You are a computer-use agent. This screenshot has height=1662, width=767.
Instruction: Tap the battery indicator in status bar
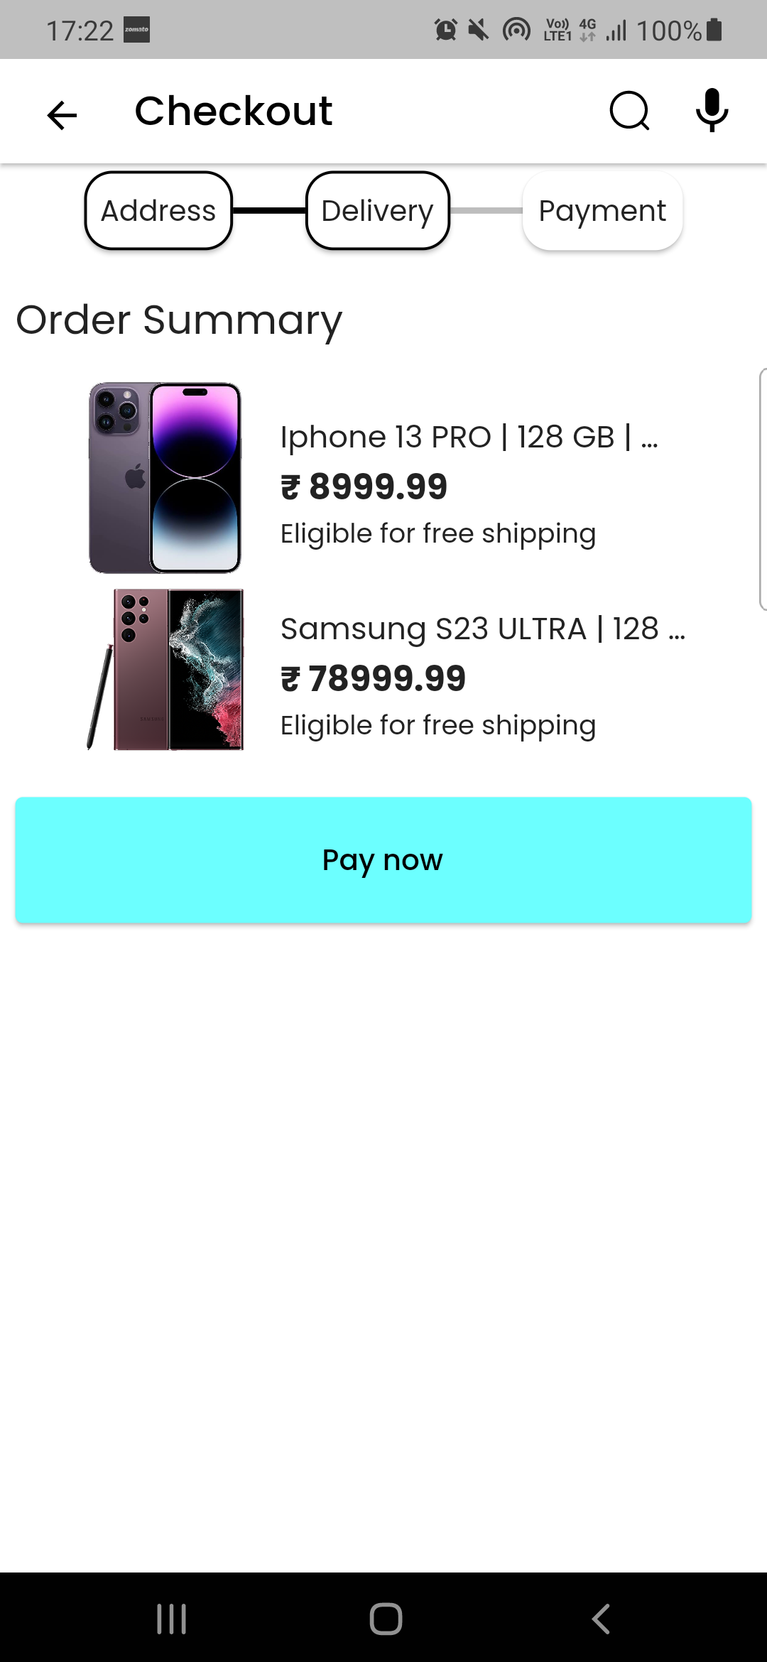coord(714,30)
